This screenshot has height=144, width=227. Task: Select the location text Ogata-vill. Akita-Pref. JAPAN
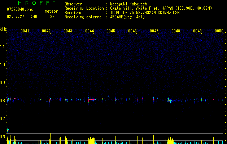point(141,8)
